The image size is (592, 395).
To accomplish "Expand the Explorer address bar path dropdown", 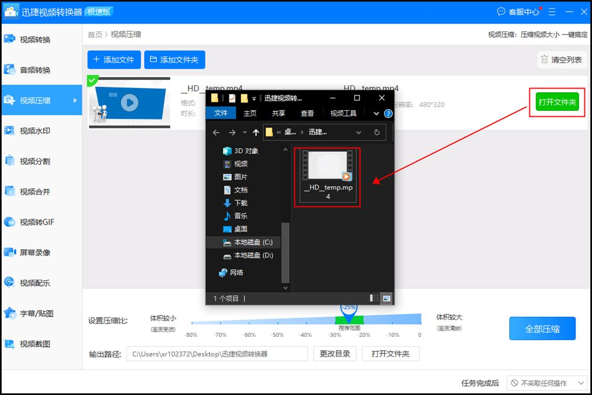I will 358,132.
